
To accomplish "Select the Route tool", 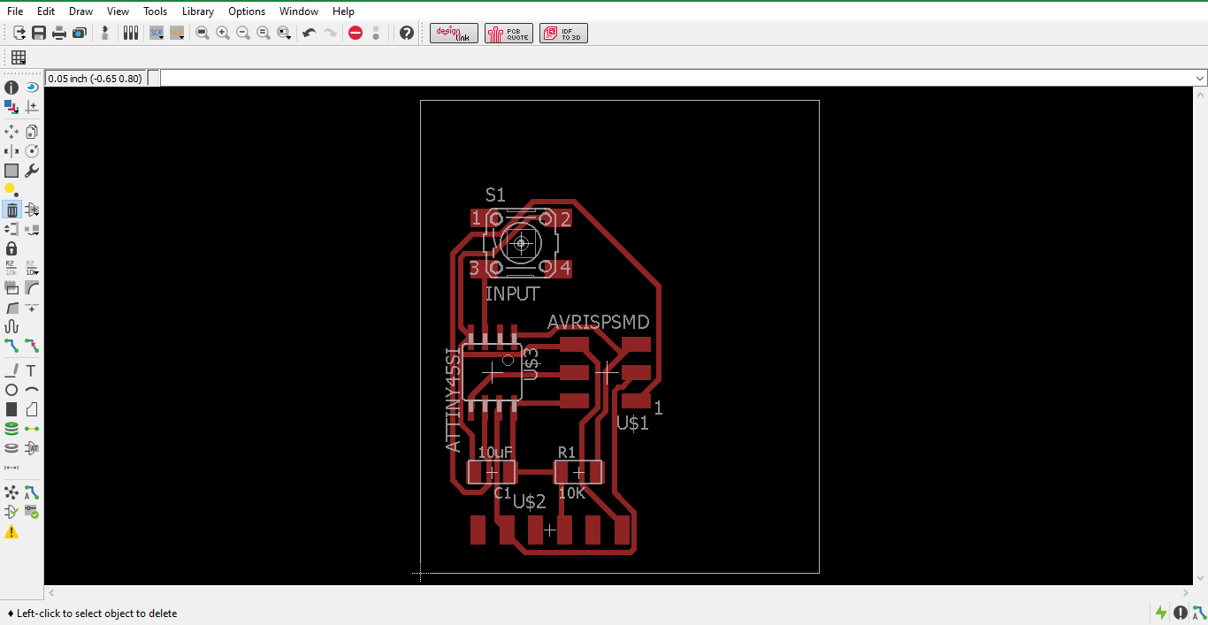I will 11,346.
